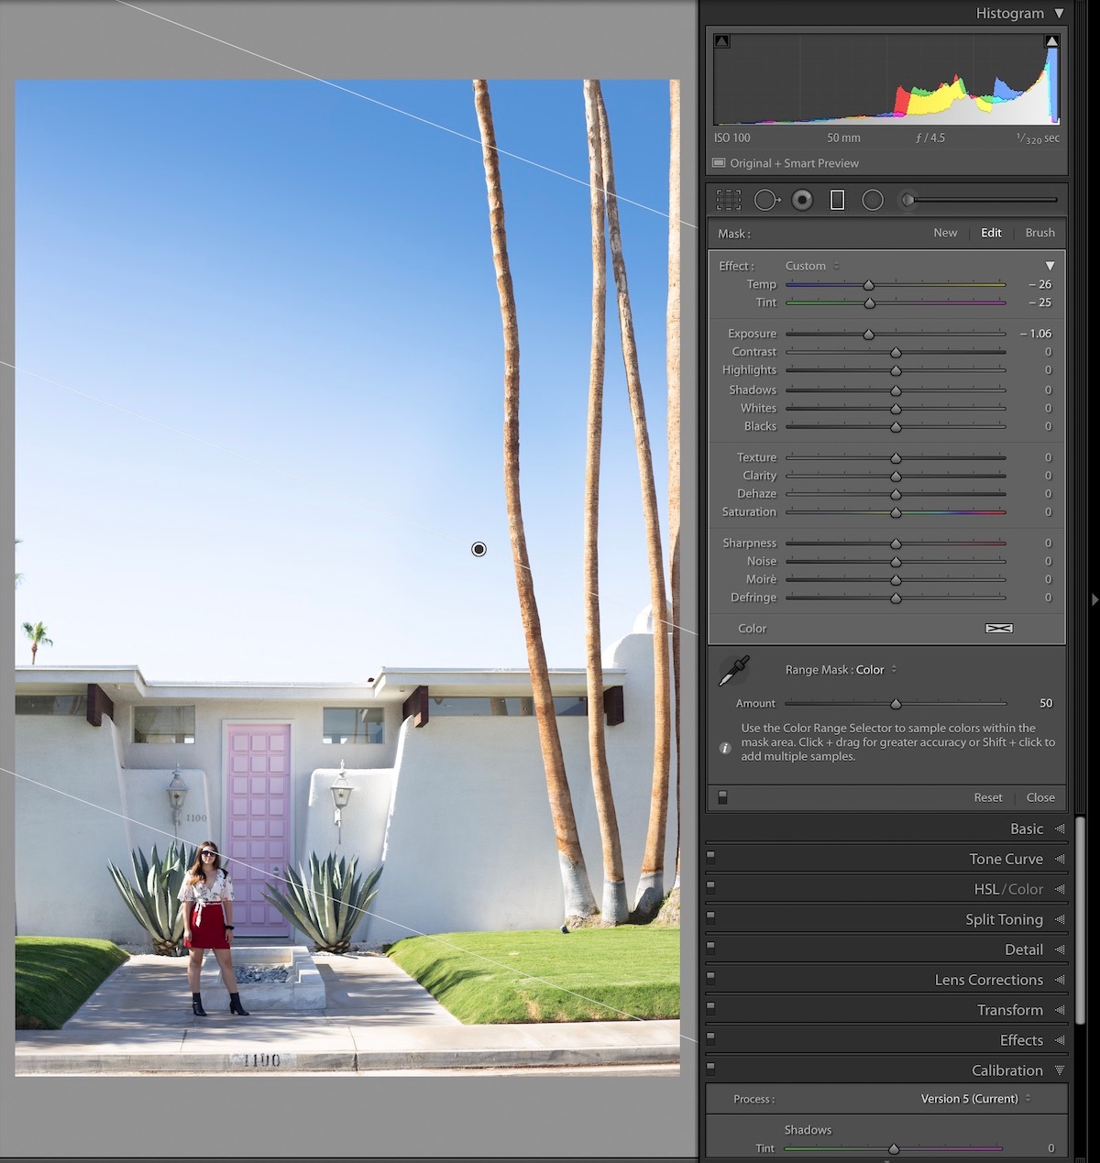
Task: Select the Crop Overlay tool
Action: click(731, 199)
